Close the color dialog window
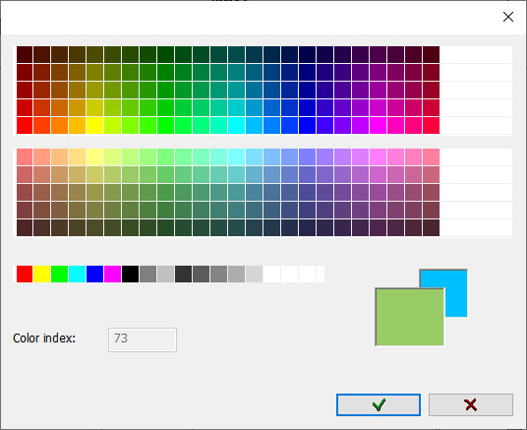Viewport: 527px width, 430px height. coord(508,17)
